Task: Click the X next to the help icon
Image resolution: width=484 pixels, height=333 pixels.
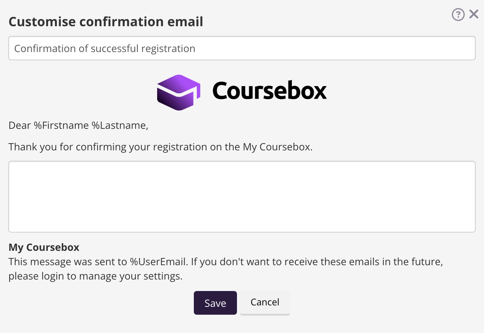Action: (x=474, y=14)
